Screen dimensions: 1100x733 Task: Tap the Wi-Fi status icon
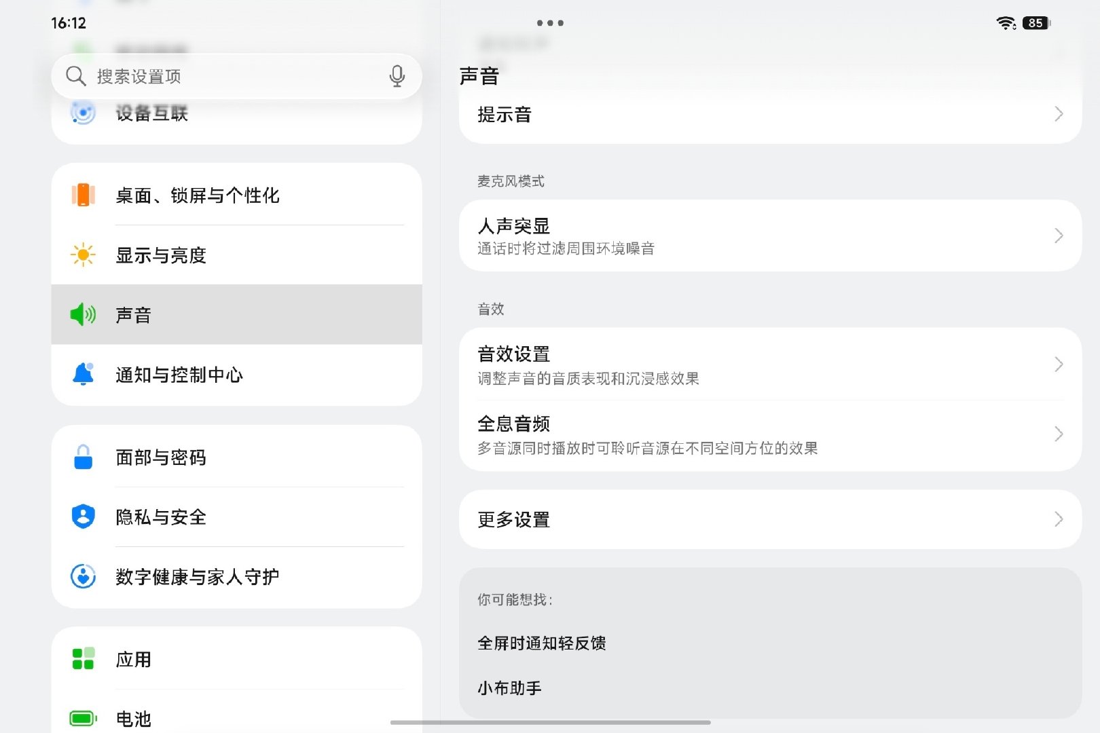point(1006,23)
